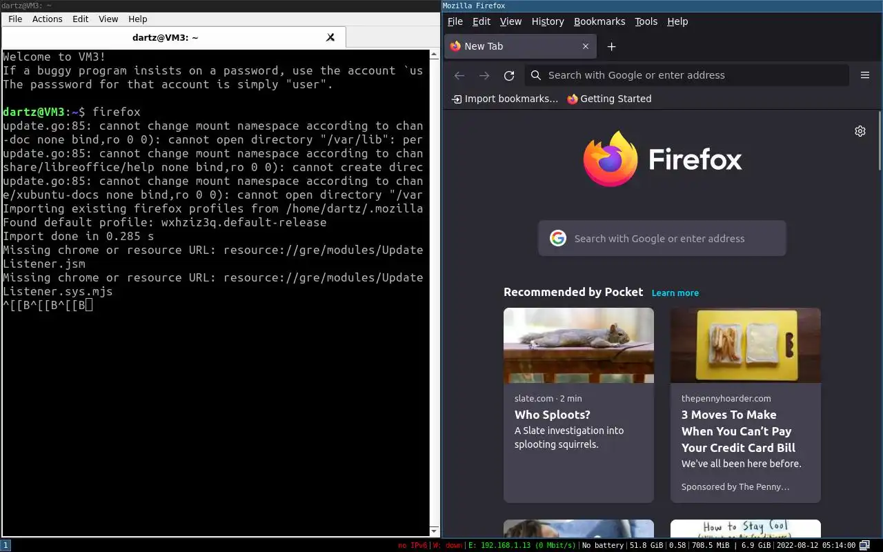Click Firefox page vertical scrollbar

click(x=880, y=141)
